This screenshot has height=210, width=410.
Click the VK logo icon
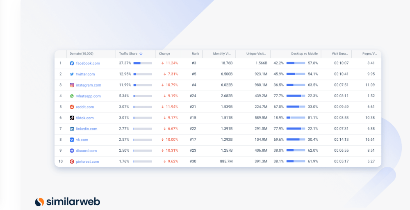[x=72, y=139]
